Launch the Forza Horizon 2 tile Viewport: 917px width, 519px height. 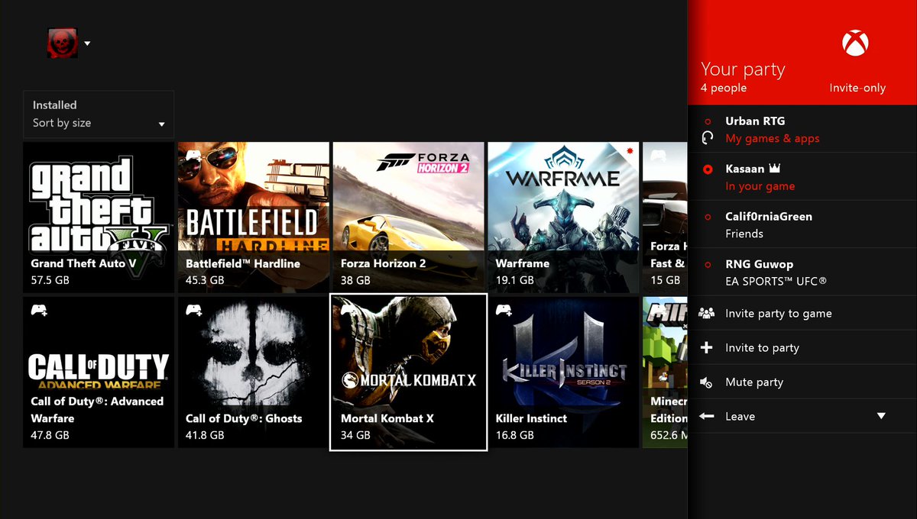[x=408, y=218]
